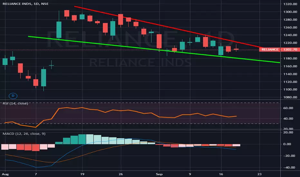Click the 1120.00 price axis label
300x177 pixels.
coord(290,82)
